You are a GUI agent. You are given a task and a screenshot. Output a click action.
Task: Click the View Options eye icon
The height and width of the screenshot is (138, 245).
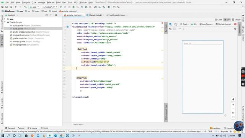point(170,29)
